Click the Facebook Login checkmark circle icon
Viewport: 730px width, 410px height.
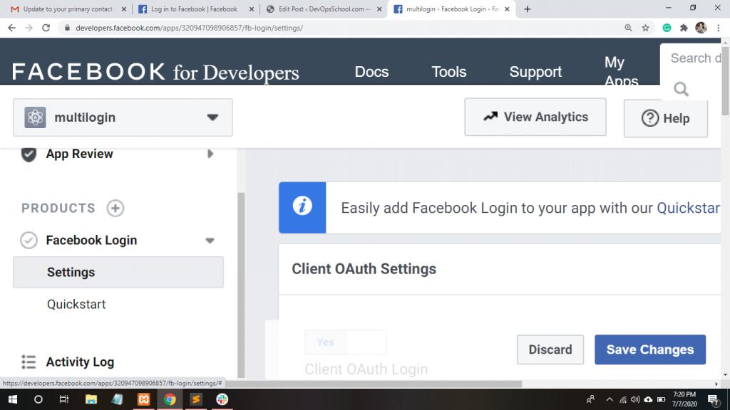tap(29, 240)
